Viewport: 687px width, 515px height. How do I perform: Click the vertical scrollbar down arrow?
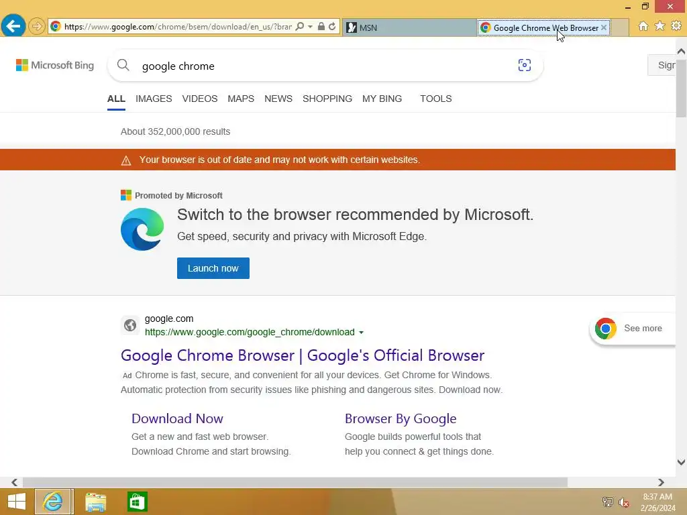tap(681, 462)
